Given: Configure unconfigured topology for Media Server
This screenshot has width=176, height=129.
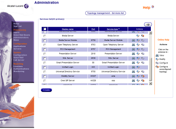Looking at the screenshot, I should 143,36.
